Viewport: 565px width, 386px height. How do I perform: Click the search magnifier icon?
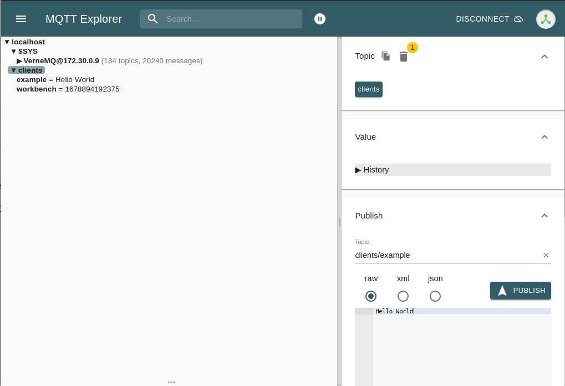pyautogui.click(x=153, y=19)
